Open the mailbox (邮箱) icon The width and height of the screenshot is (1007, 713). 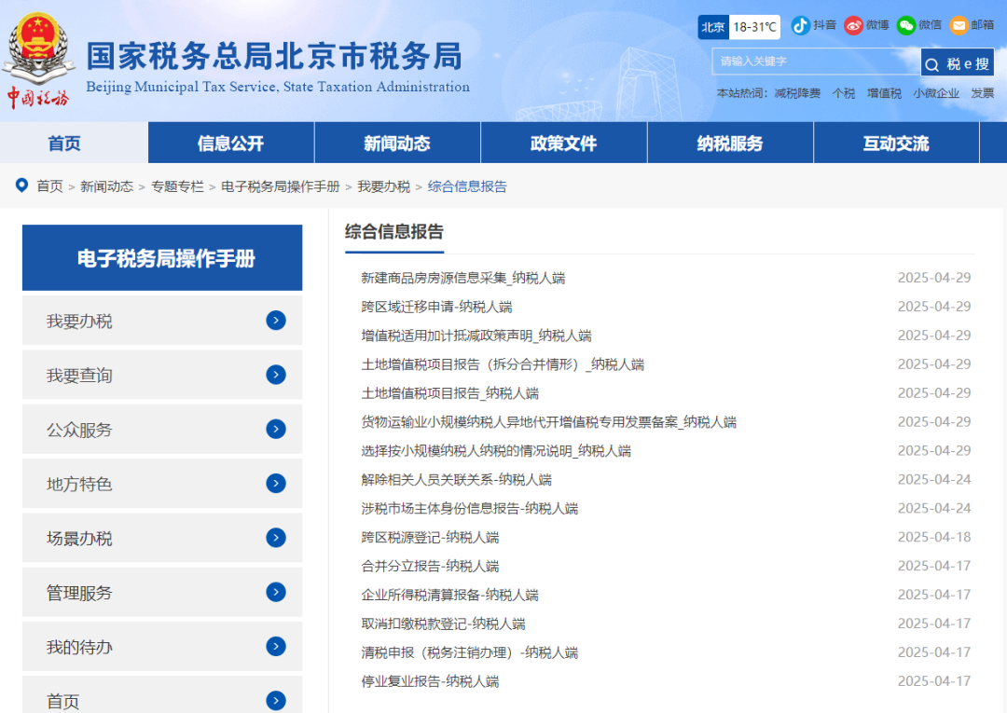pyautogui.click(x=959, y=26)
